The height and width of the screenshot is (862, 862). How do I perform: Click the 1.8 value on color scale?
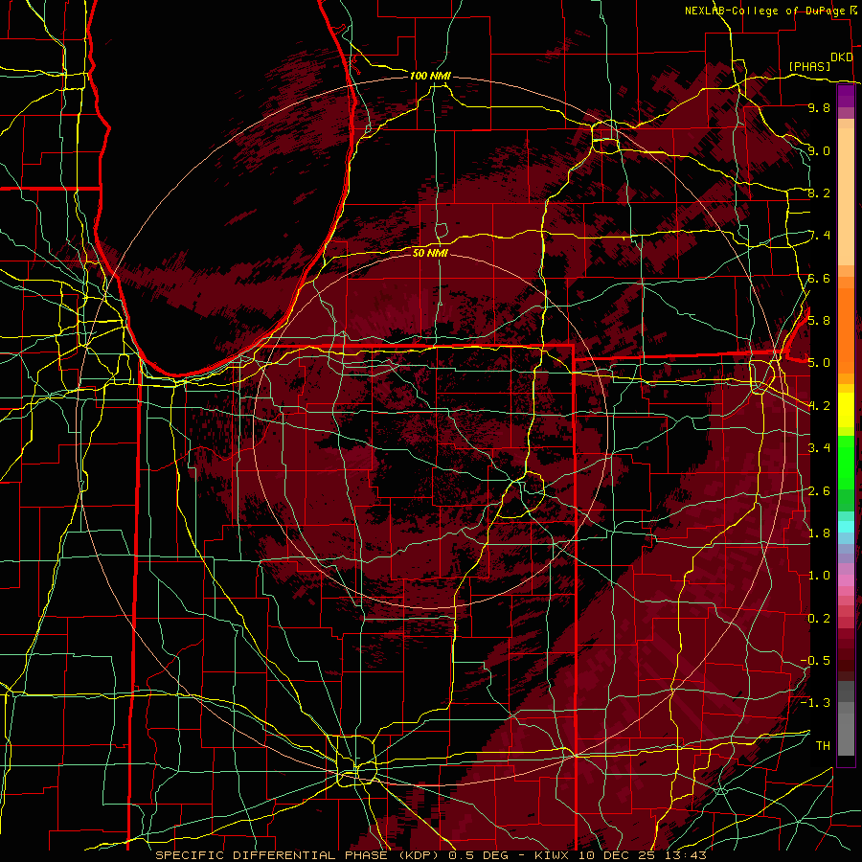819,533
